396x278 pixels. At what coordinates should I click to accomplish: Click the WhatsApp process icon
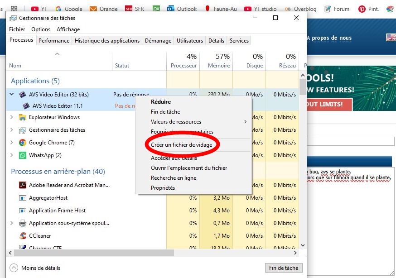(x=23, y=155)
